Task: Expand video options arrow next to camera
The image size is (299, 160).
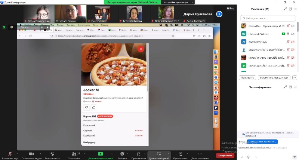Action: coord(40,154)
